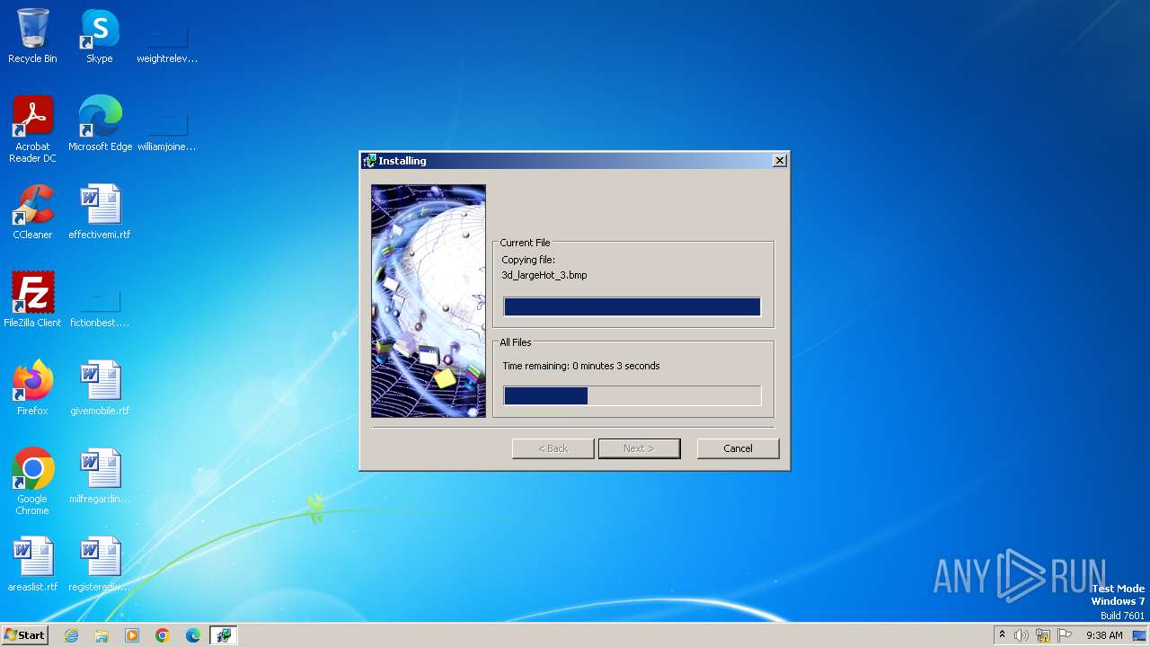Click the Start button
The height and width of the screenshot is (647, 1150).
[x=24, y=634]
